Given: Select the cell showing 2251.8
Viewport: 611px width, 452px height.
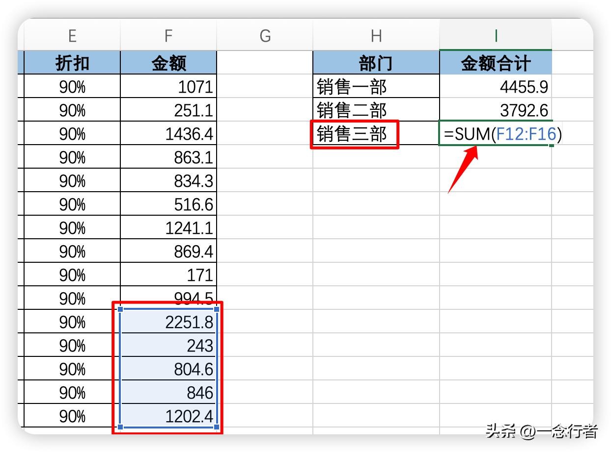Looking at the screenshot, I should pos(168,322).
